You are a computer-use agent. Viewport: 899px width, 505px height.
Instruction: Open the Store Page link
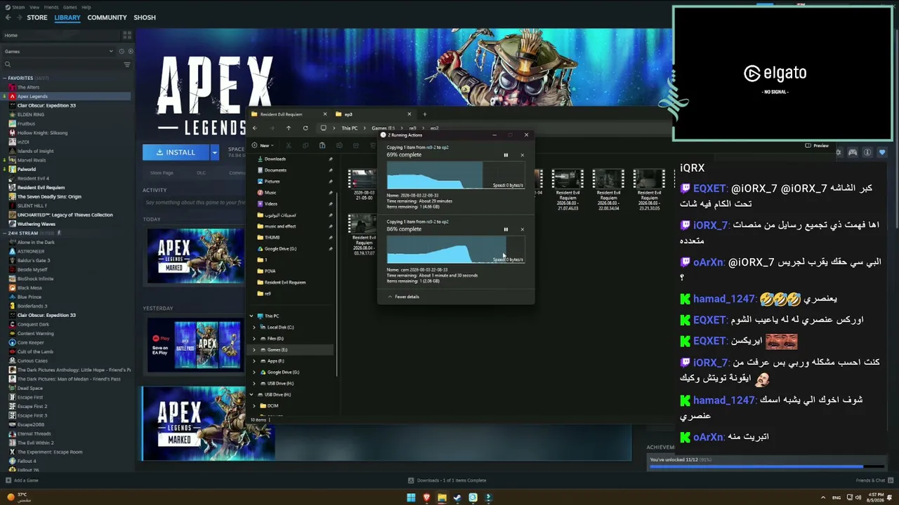(162, 173)
